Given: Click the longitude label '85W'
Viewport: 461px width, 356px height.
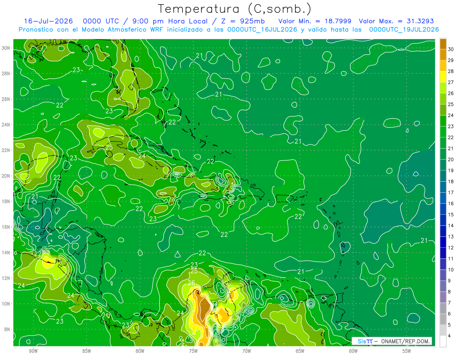Looking at the screenshot, I should [x=86, y=351].
